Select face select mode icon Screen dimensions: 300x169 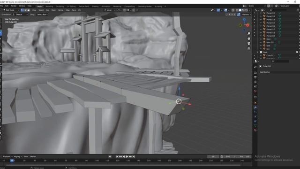click(29, 10)
